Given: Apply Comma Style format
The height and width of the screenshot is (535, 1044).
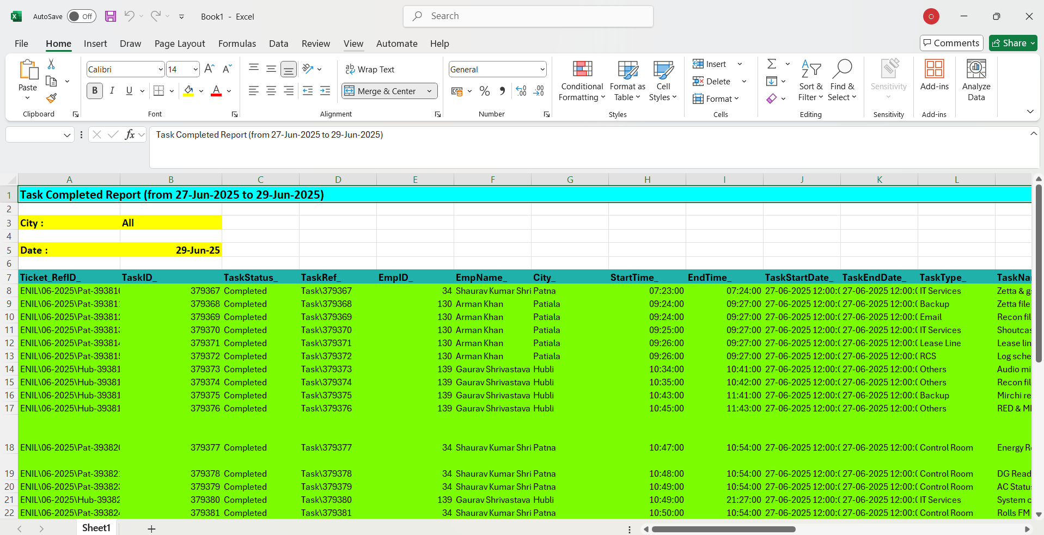Looking at the screenshot, I should pyautogui.click(x=502, y=91).
